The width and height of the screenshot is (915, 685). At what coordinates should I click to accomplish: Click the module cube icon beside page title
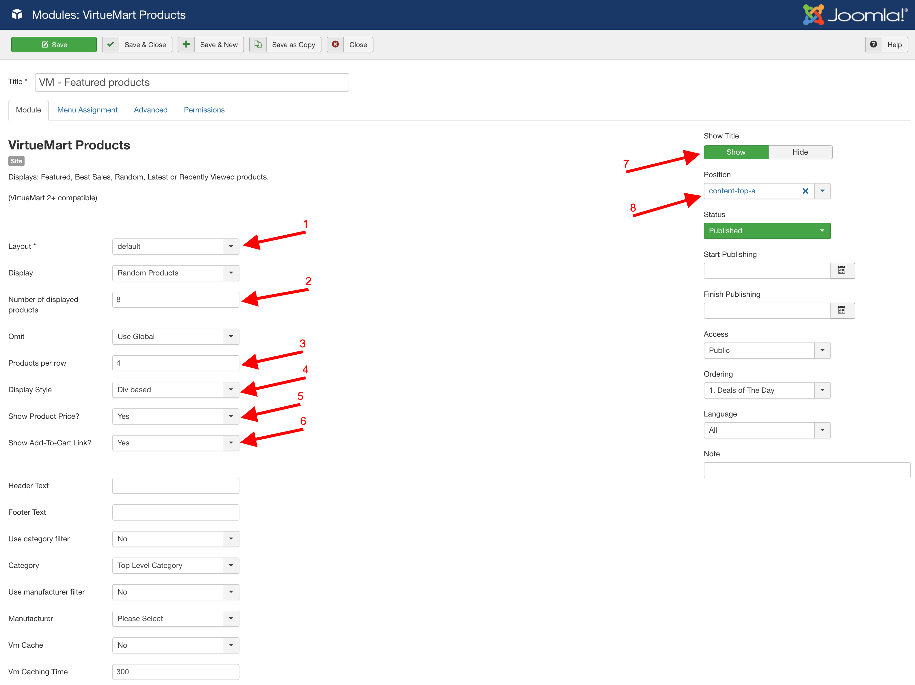17,14
